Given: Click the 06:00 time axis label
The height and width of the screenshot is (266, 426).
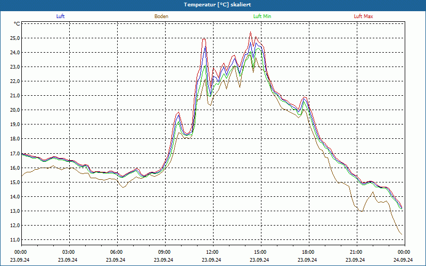Looking at the screenshot, I should pyautogui.click(x=116, y=252).
